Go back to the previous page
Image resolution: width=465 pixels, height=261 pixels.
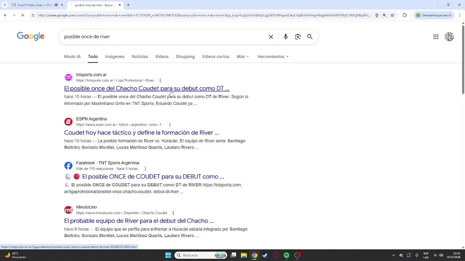click(5, 15)
